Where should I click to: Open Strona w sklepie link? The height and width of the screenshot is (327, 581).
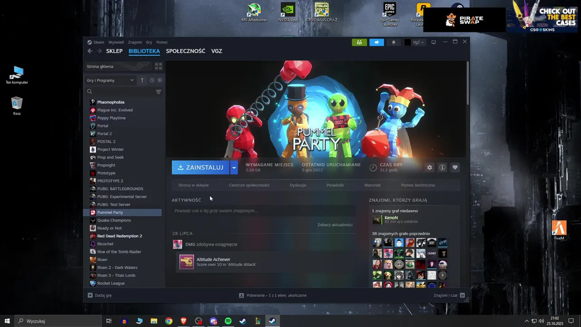click(193, 185)
